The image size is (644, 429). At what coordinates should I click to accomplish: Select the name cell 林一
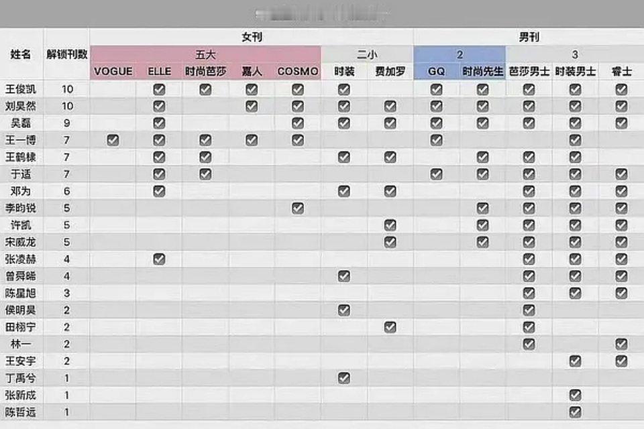21,344
